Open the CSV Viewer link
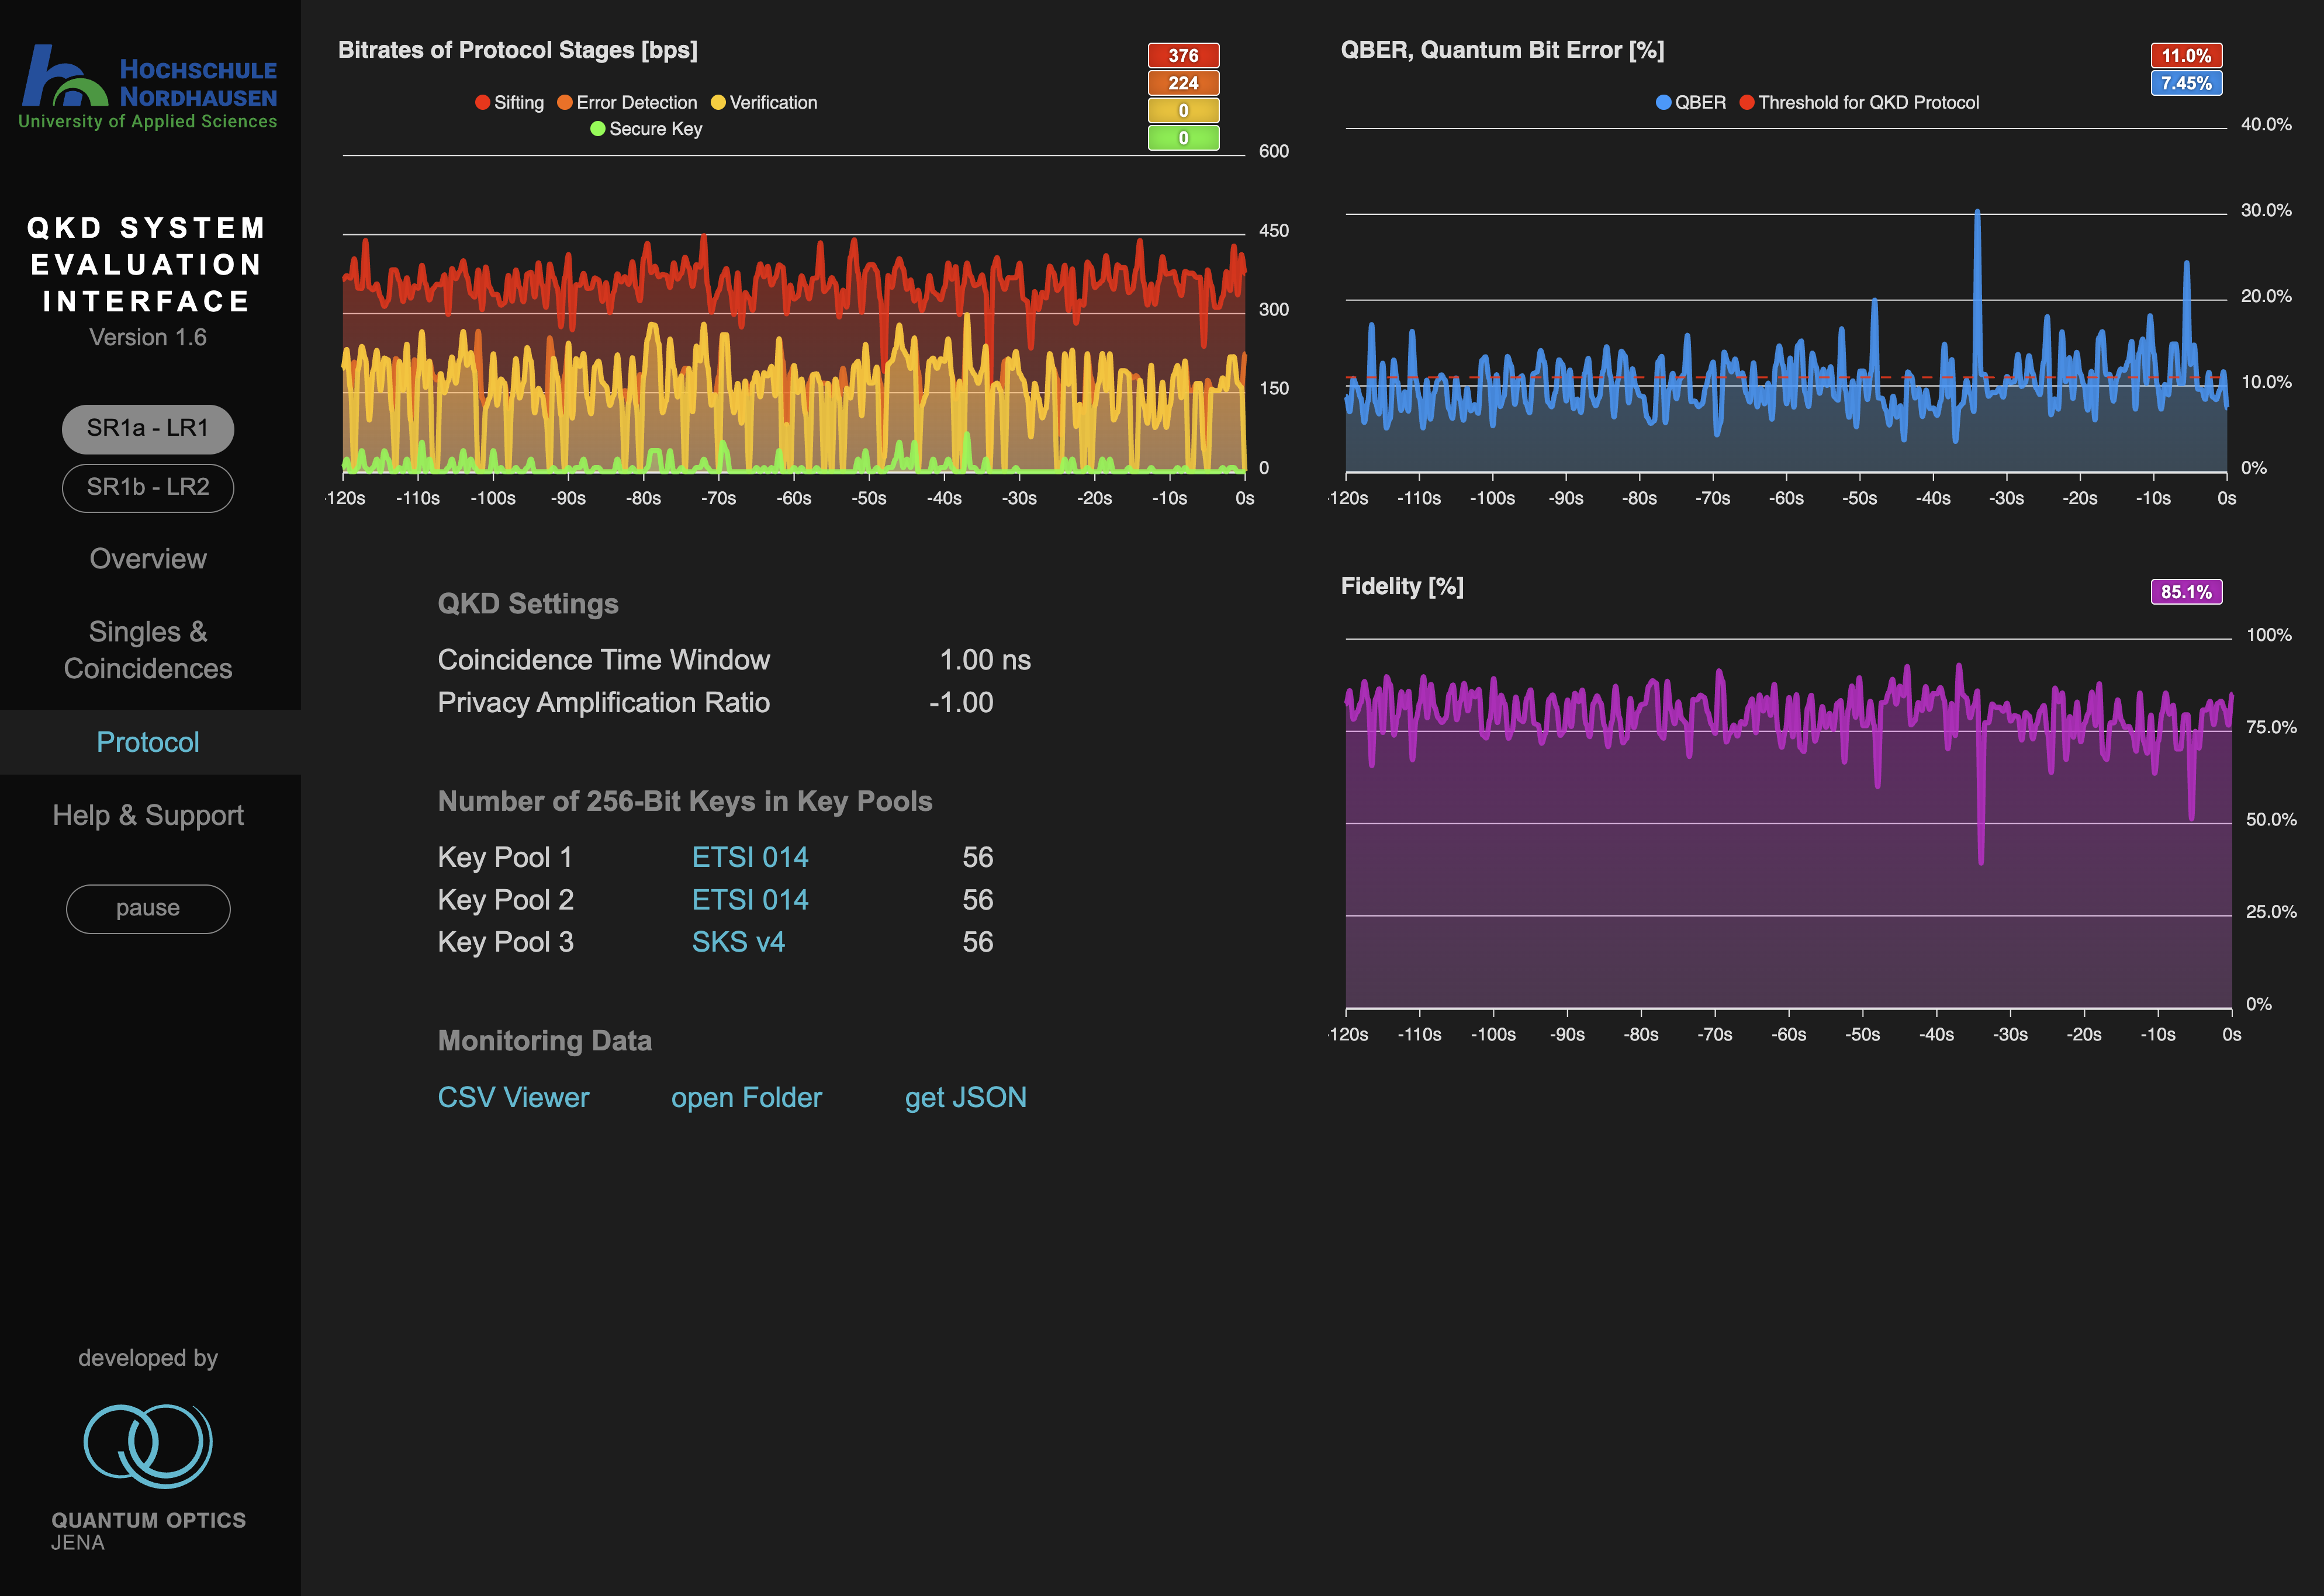The image size is (2324, 1596). tap(512, 1097)
